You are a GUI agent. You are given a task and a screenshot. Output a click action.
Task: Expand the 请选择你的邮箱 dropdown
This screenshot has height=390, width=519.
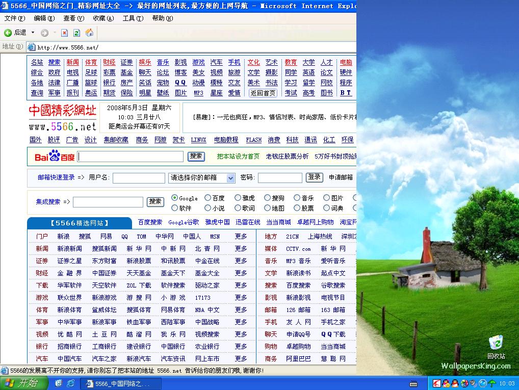tap(230, 178)
